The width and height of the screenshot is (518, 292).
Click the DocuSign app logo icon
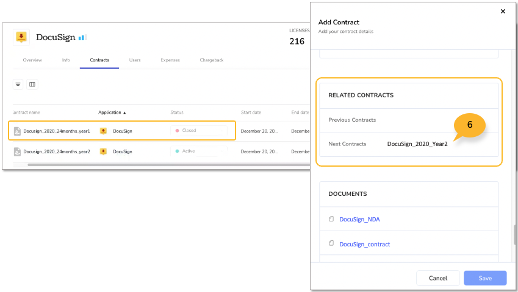coord(21,37)
